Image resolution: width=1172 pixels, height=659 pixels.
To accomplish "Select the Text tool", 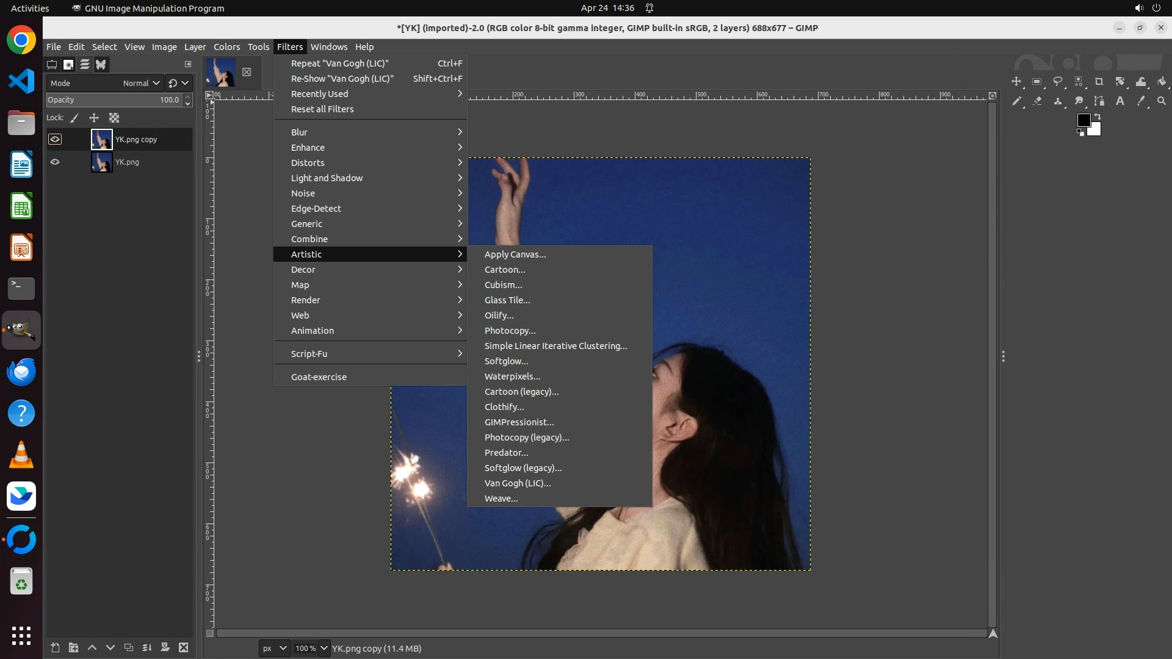I will [1120, 101].
